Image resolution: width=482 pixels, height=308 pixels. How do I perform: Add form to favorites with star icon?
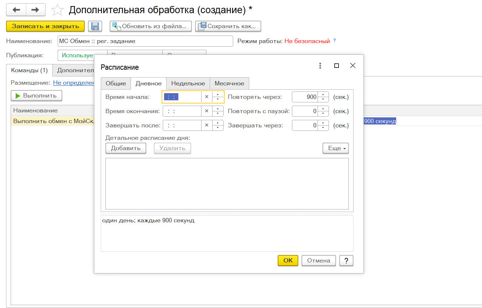(57, 10)
